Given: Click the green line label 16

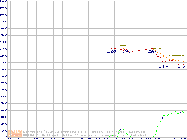Looking at the screenshot, I should [163, 118].
